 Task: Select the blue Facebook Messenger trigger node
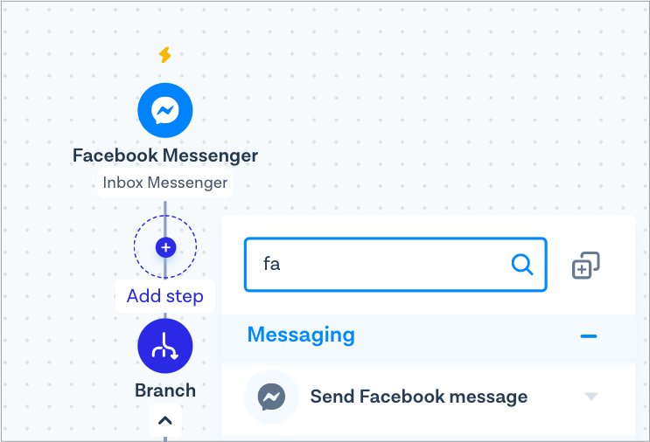[165, 110]
